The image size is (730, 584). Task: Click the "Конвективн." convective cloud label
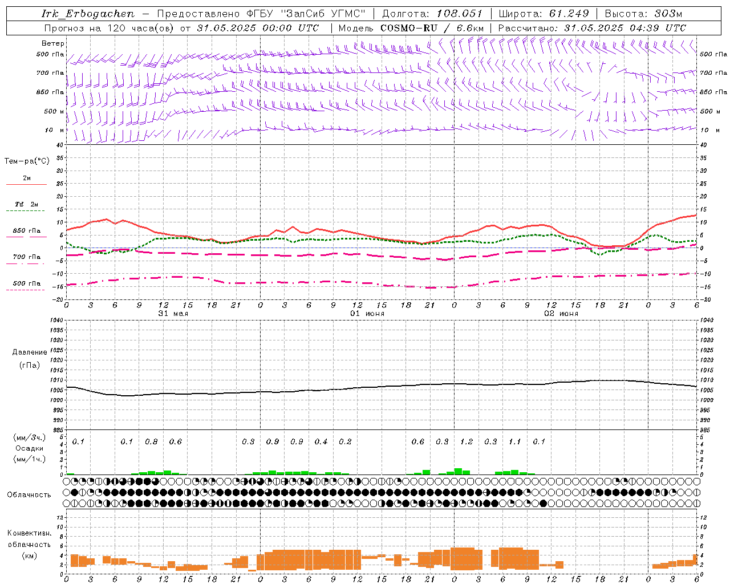pyautogui.click(x=29, y=533)
